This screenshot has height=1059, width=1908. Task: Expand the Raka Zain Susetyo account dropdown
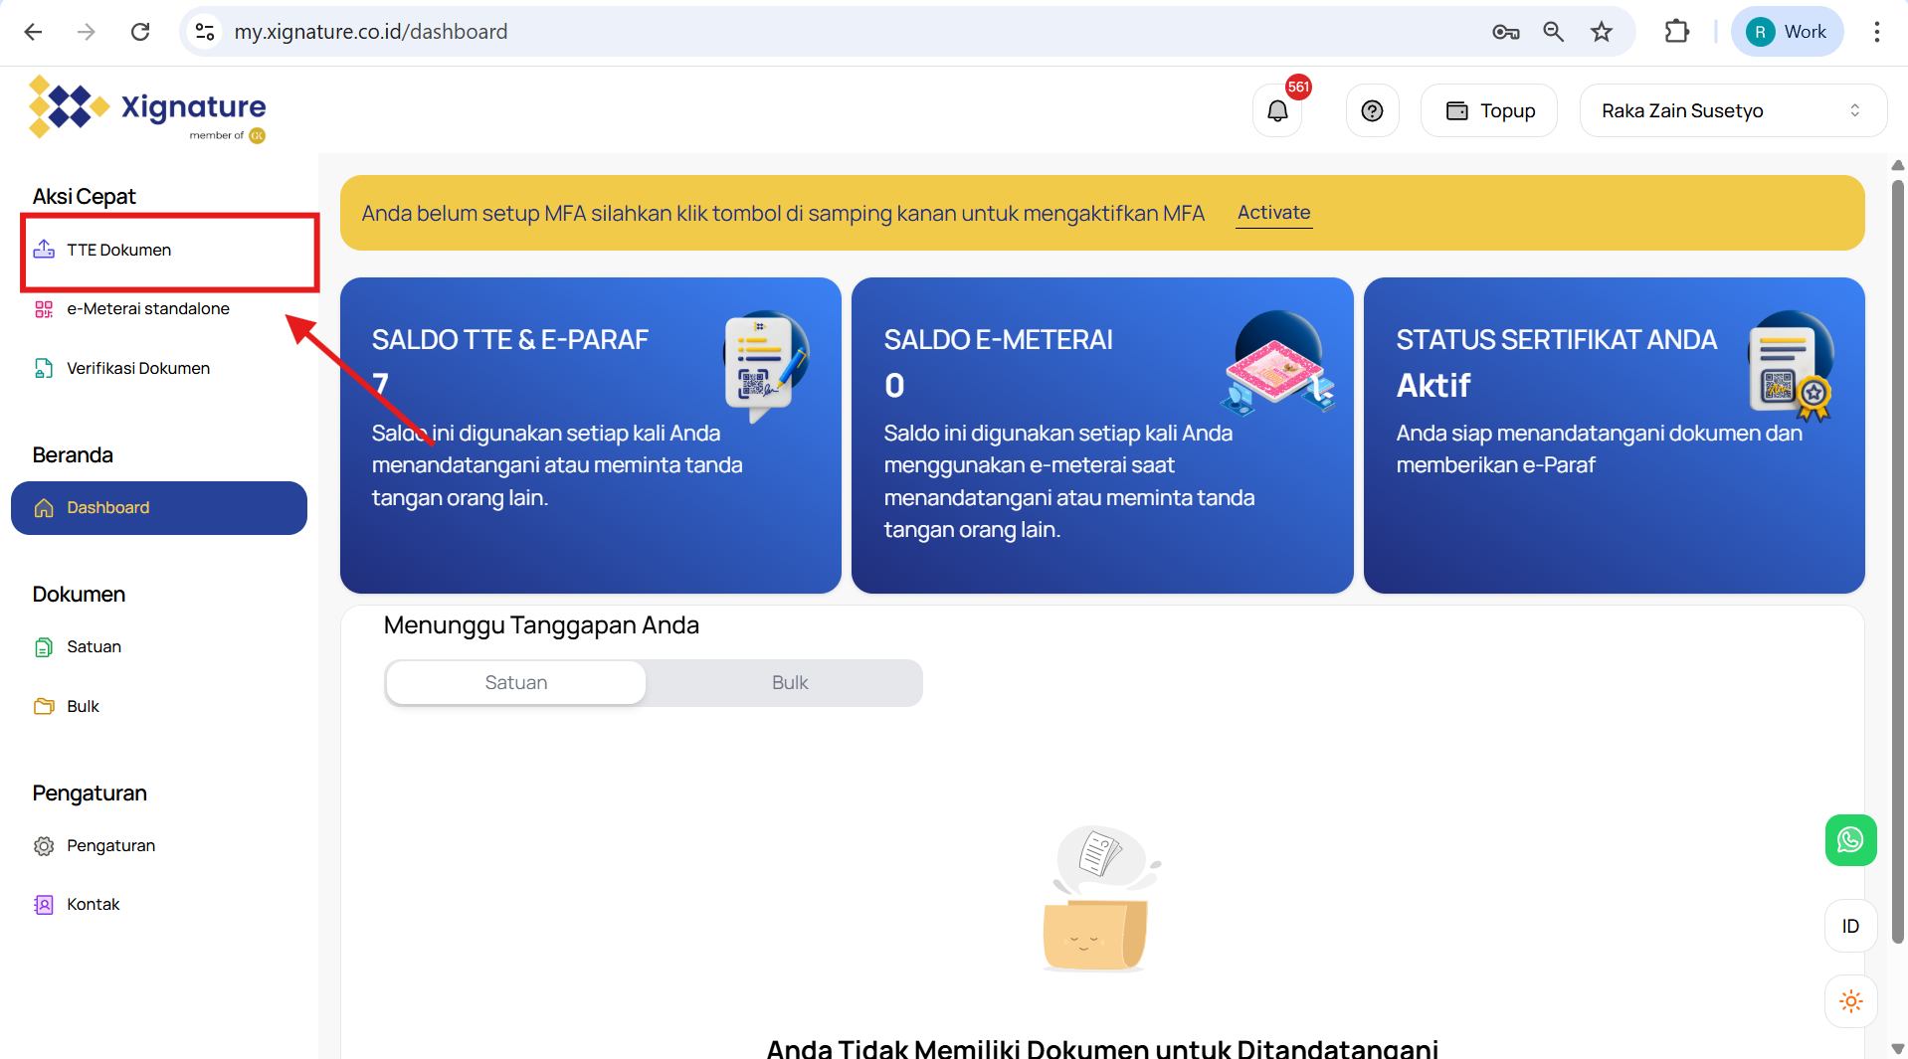tap(1732, 110)
